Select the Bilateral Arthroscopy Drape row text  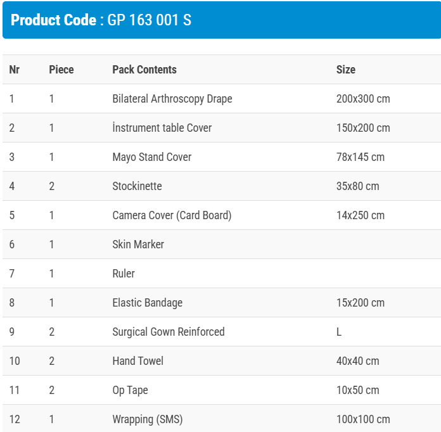pos(172,99)
